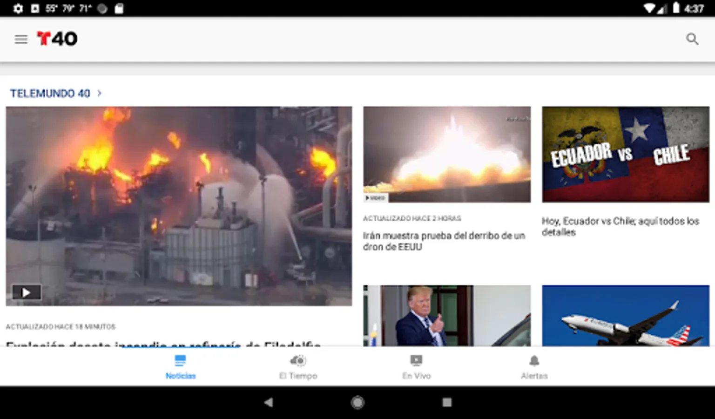
Task: Select 'Actualizado hace 18 minutos' timestamp
Action: coord(61,327)
